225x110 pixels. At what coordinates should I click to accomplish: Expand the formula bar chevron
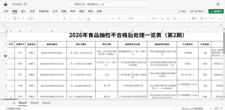pos(221,25)
